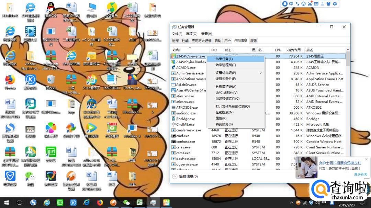Open the 酷狗音乐 desktop icon

pos(30,82)
